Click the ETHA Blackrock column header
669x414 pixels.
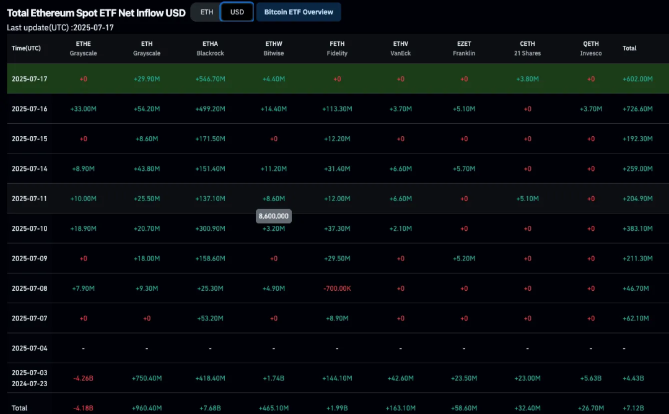tap(210, 48)
